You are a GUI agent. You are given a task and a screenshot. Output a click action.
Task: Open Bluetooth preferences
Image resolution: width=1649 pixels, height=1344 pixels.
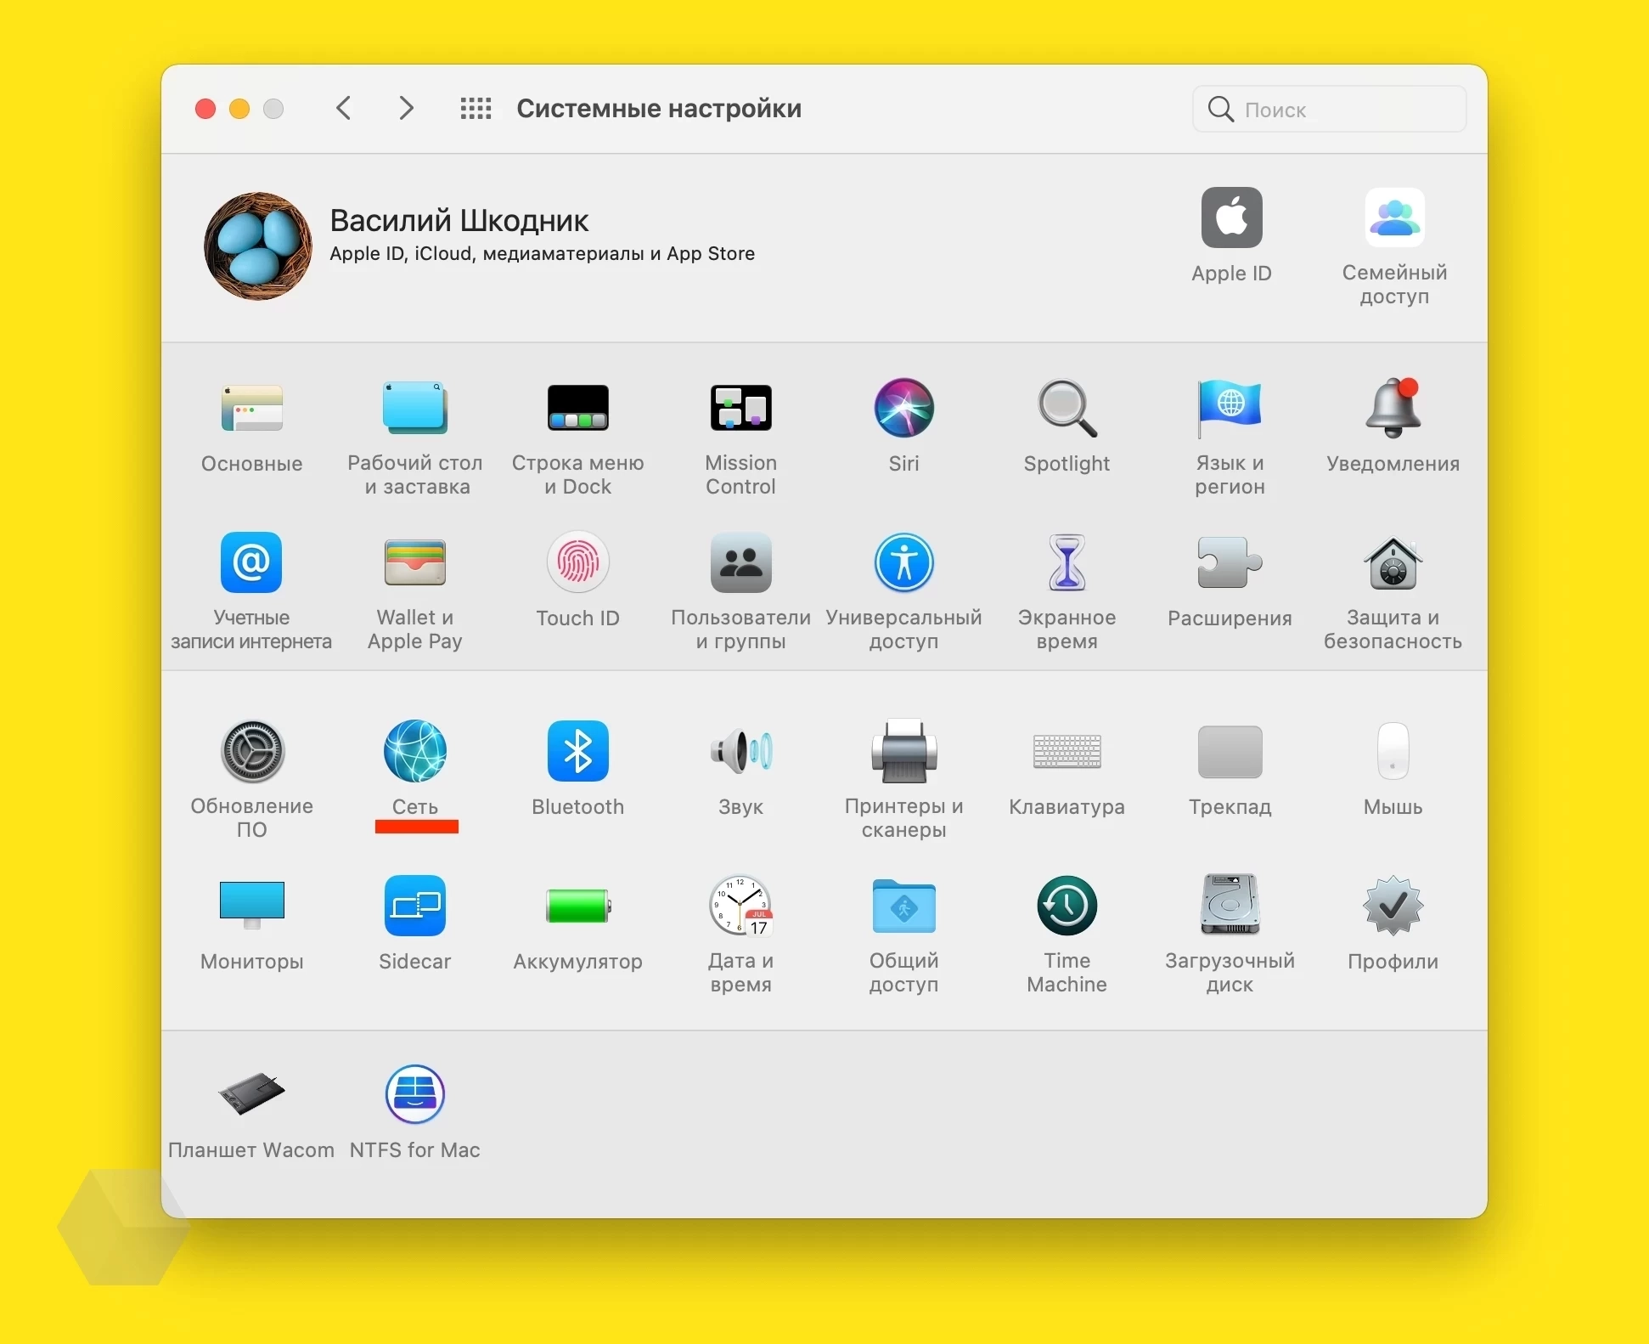point(577,751)
